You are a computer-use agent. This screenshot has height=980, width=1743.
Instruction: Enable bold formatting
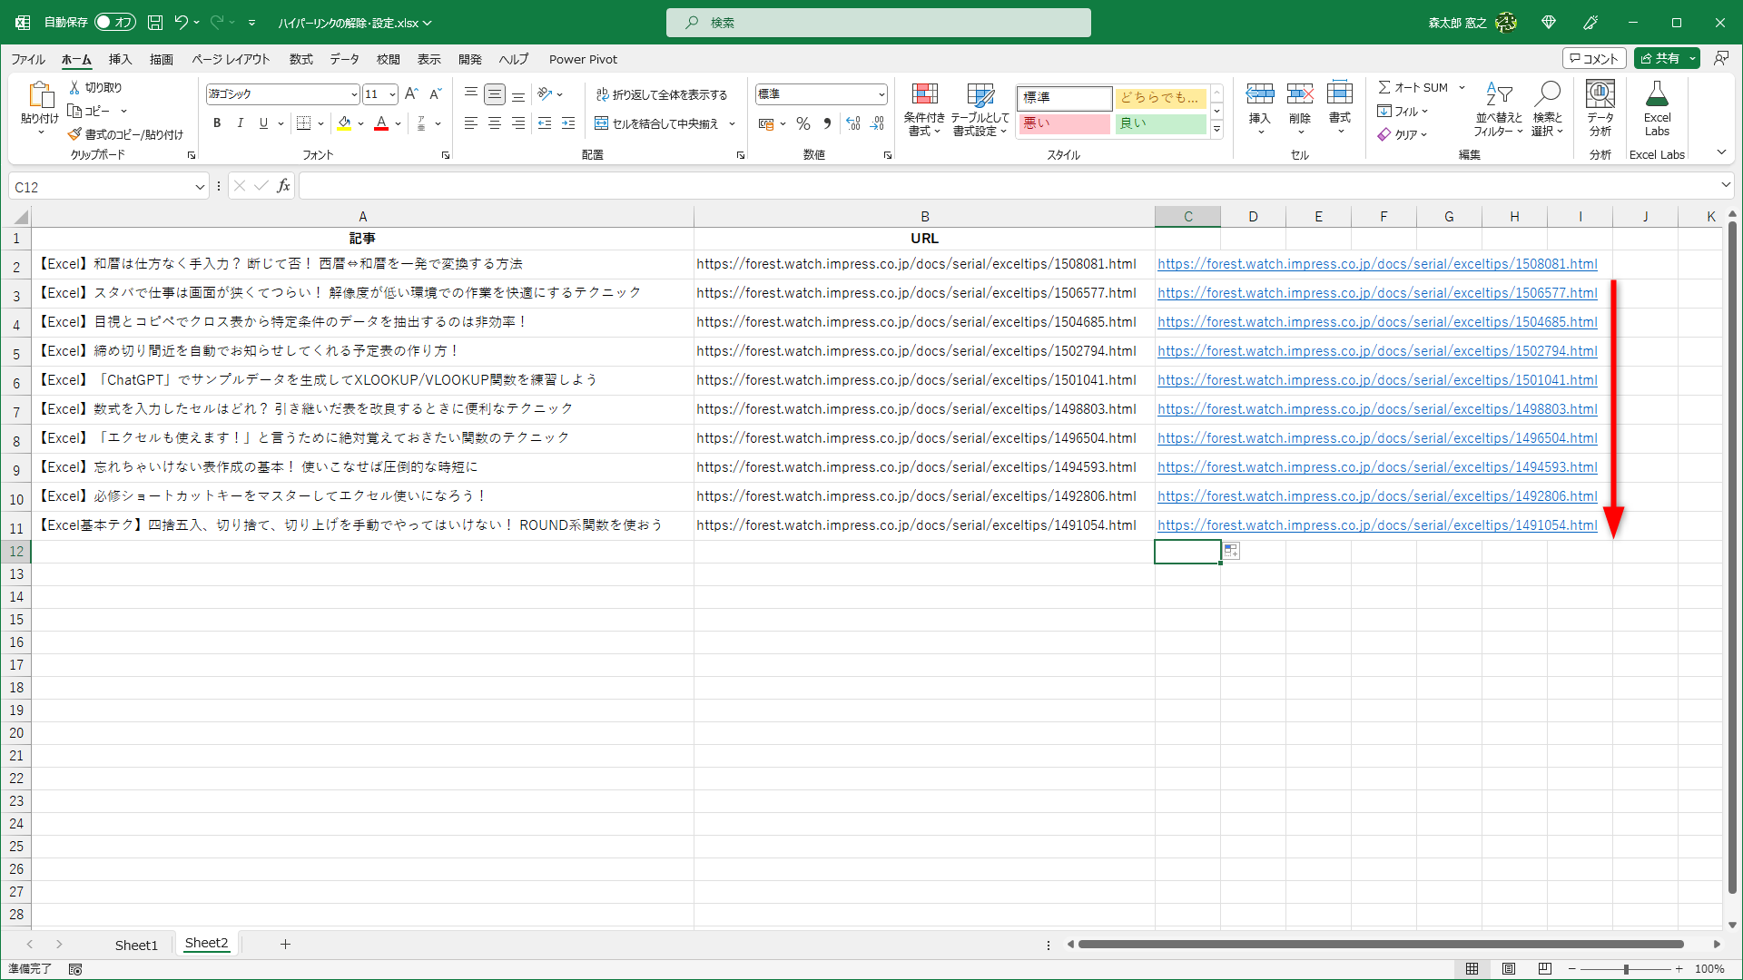point(217,122)
